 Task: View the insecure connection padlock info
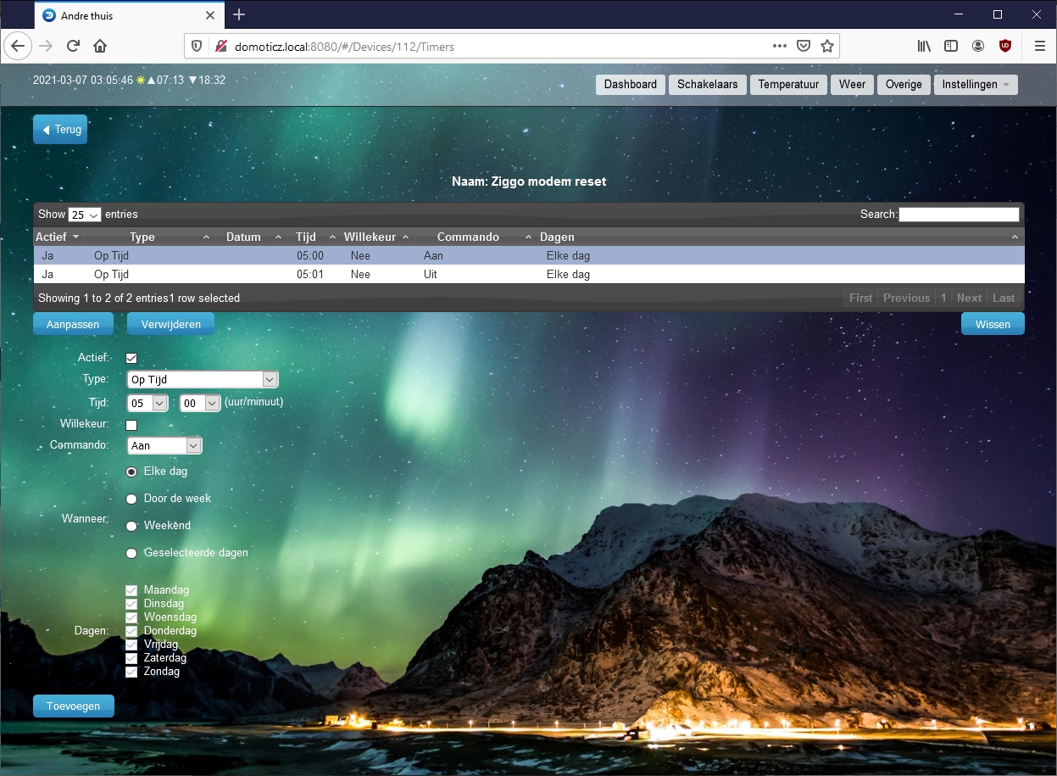click(220, 47)
